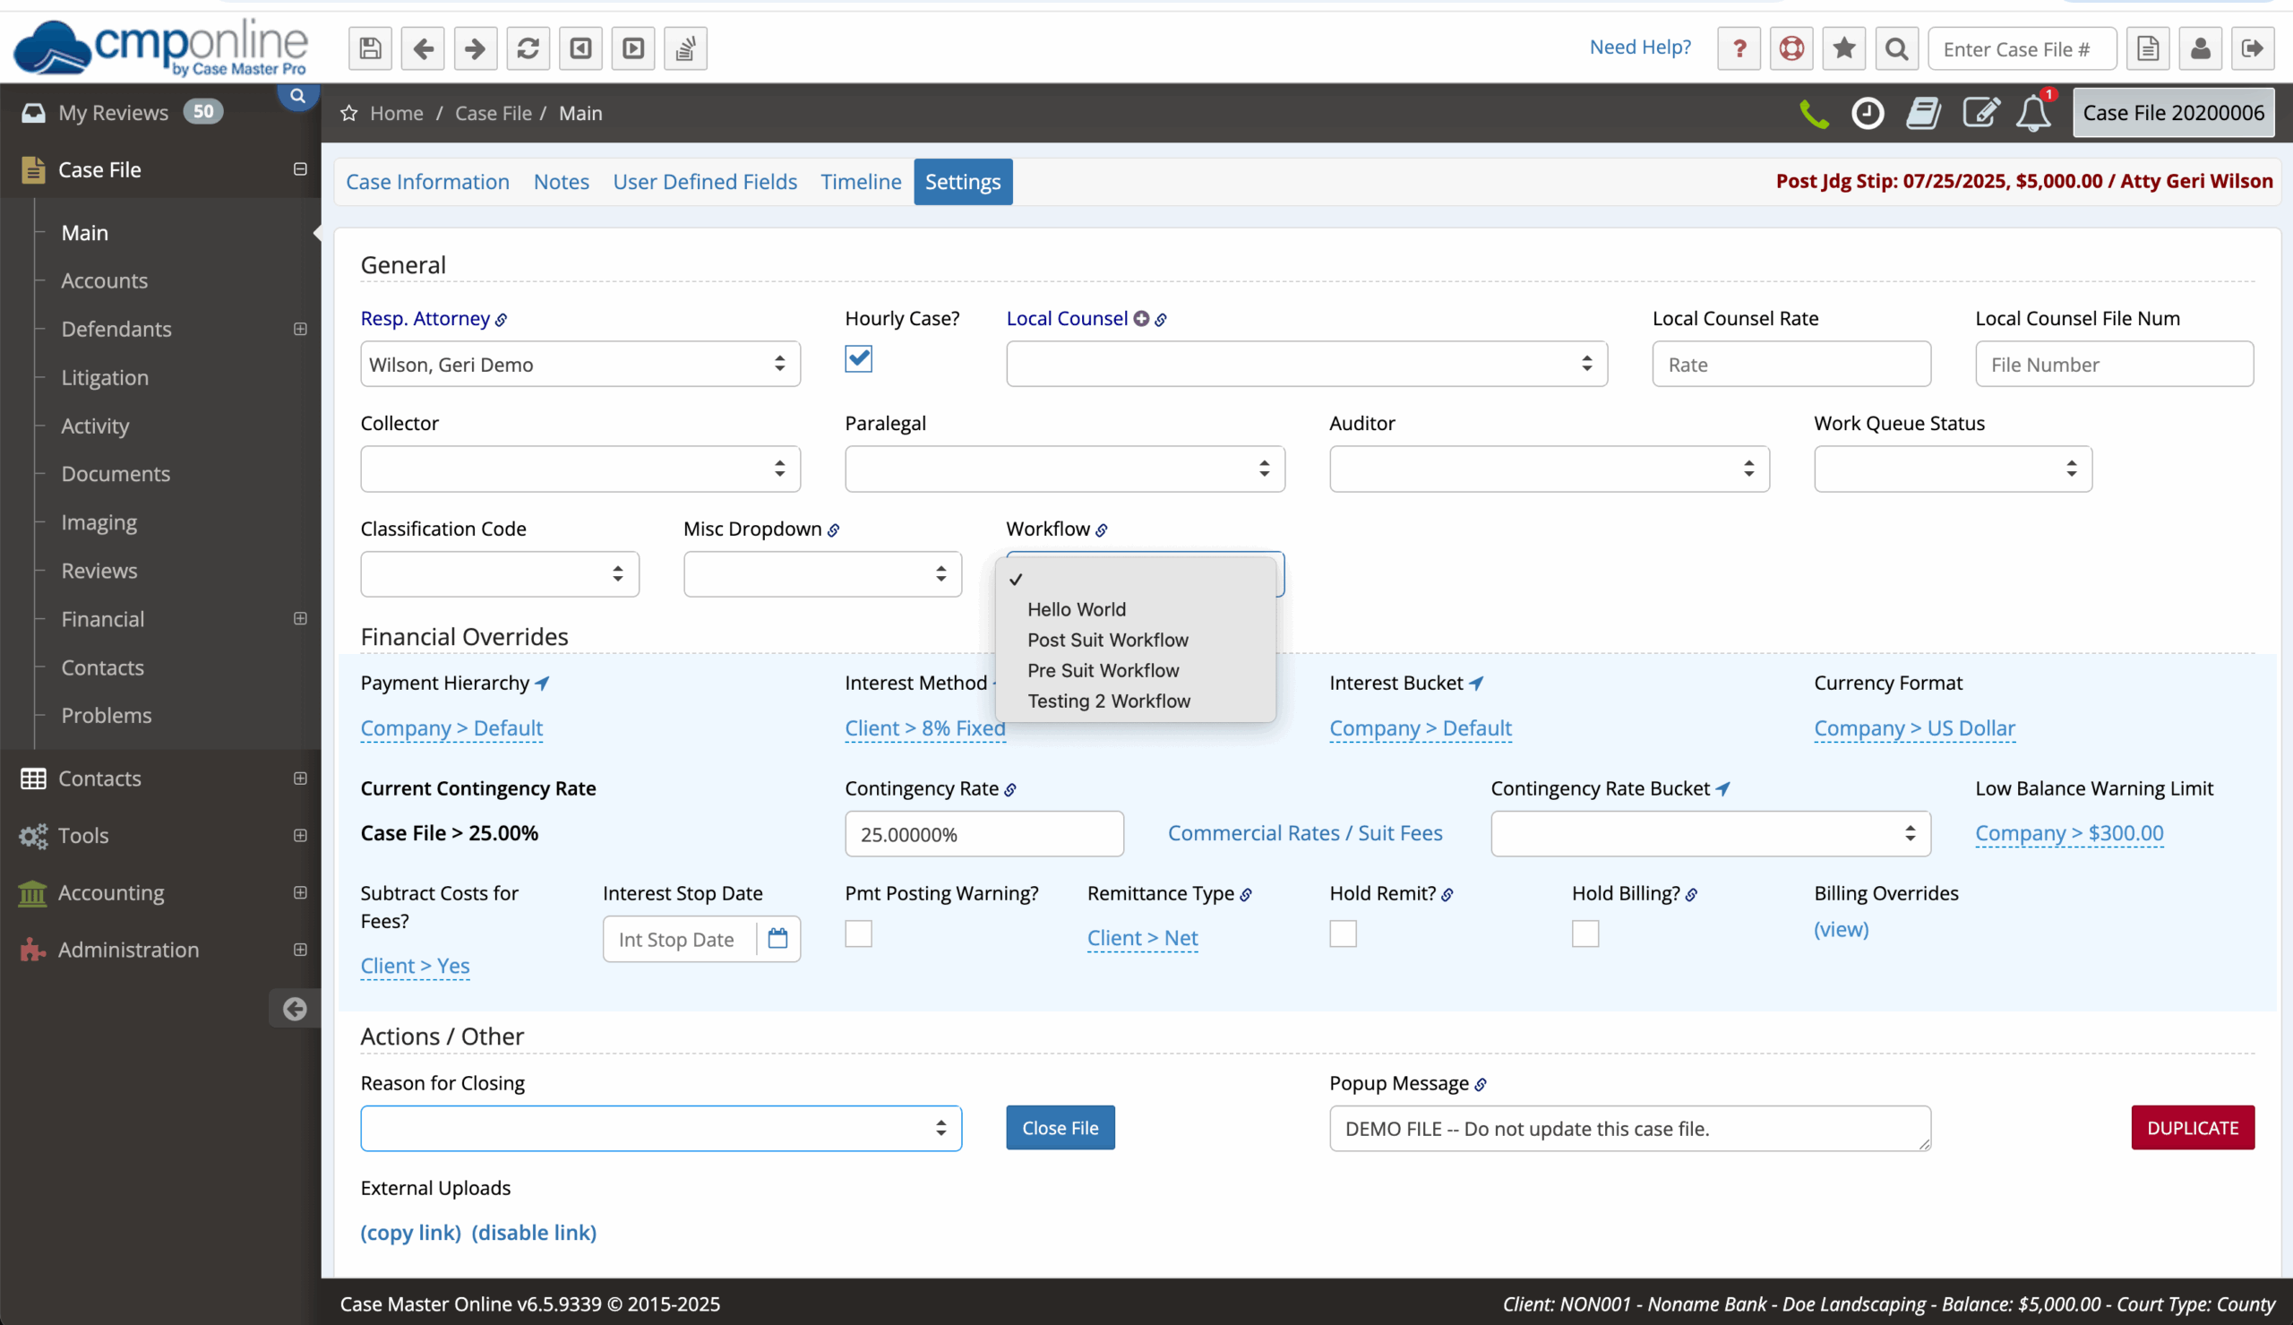Click the red DUPLICATE button
The height and width of the screenshot is (1325, 2293).
pyautogui.click(x=2192, y=1128)
